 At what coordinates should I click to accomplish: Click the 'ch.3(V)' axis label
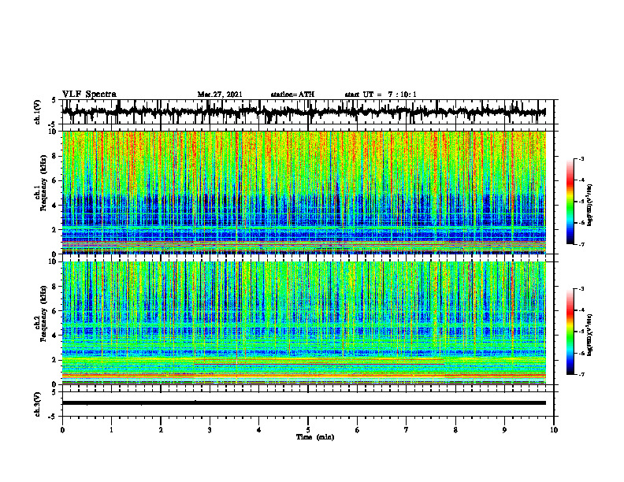tap(38, 405)
